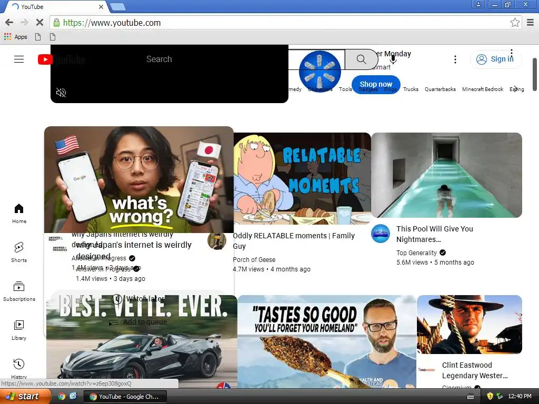The width and height of the screenshot is (539, 404).
Task: Click Top Generality channel avatar
Action: point(381,234)
